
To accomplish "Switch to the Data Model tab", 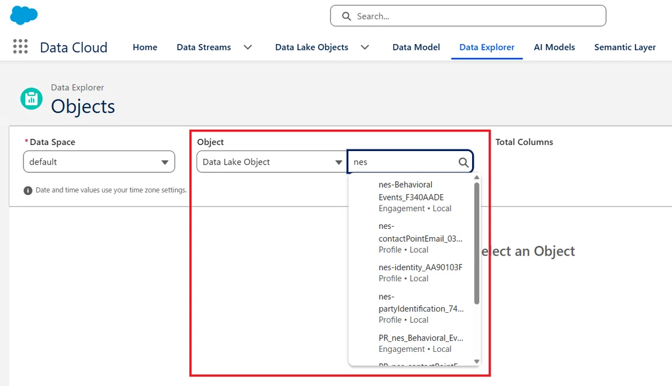I will 416,48.
